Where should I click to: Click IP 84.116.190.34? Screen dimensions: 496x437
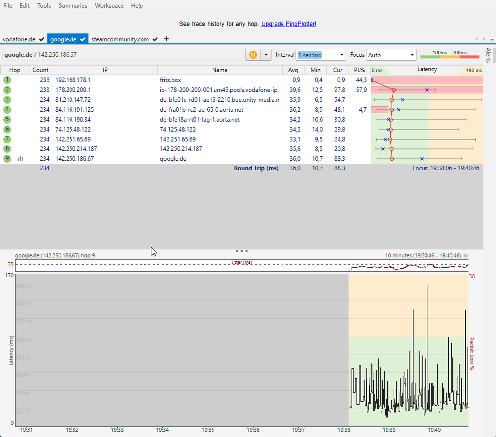pyautogui.click(x=73, y=119)
